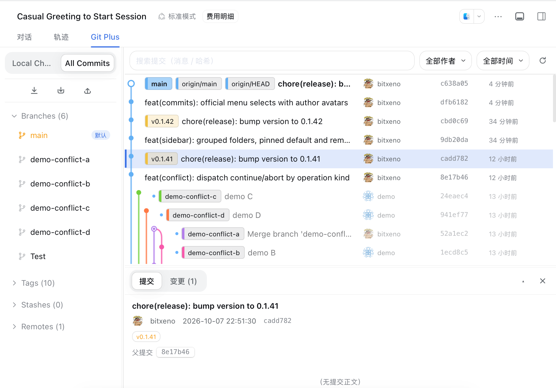Image resolution: width=556 pixels, height=388 pixels.
Task: Switch to Local Changes view
Action: (32, 63)
